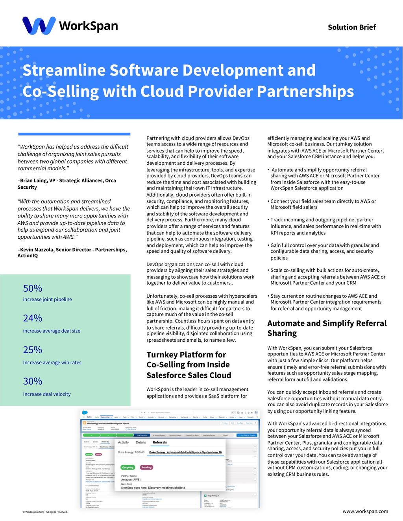
Task: Click Mark Stage as Complete button
Action: pyautogui.click(x=247, y=435)
